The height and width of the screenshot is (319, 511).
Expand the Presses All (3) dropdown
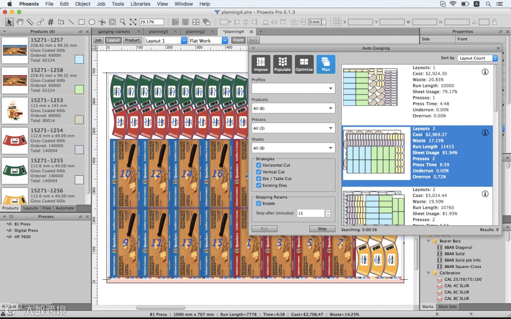[293, 128]
